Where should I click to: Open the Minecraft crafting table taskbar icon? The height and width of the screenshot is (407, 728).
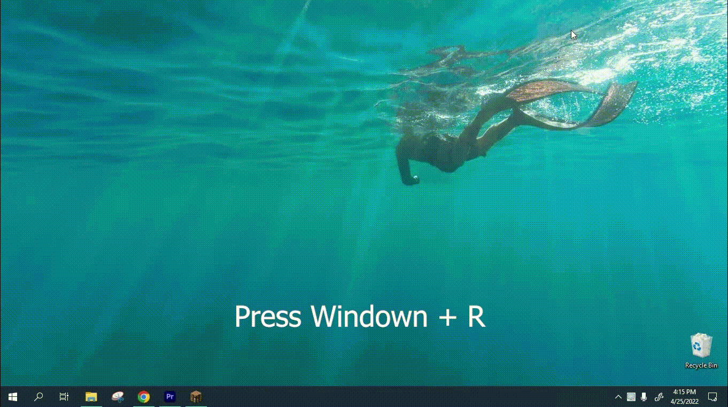(x=196, y=397)
